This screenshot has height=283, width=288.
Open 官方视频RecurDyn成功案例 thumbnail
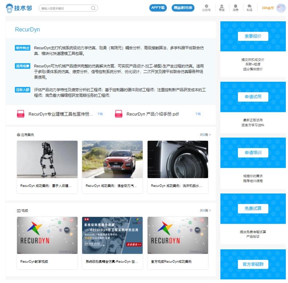click(178, 235)
